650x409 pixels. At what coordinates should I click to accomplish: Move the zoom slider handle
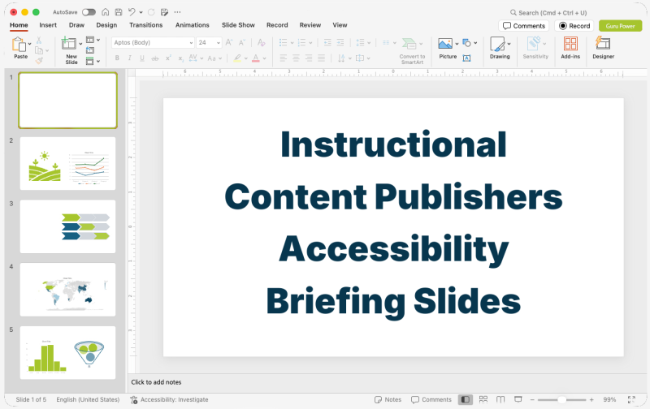561,399
